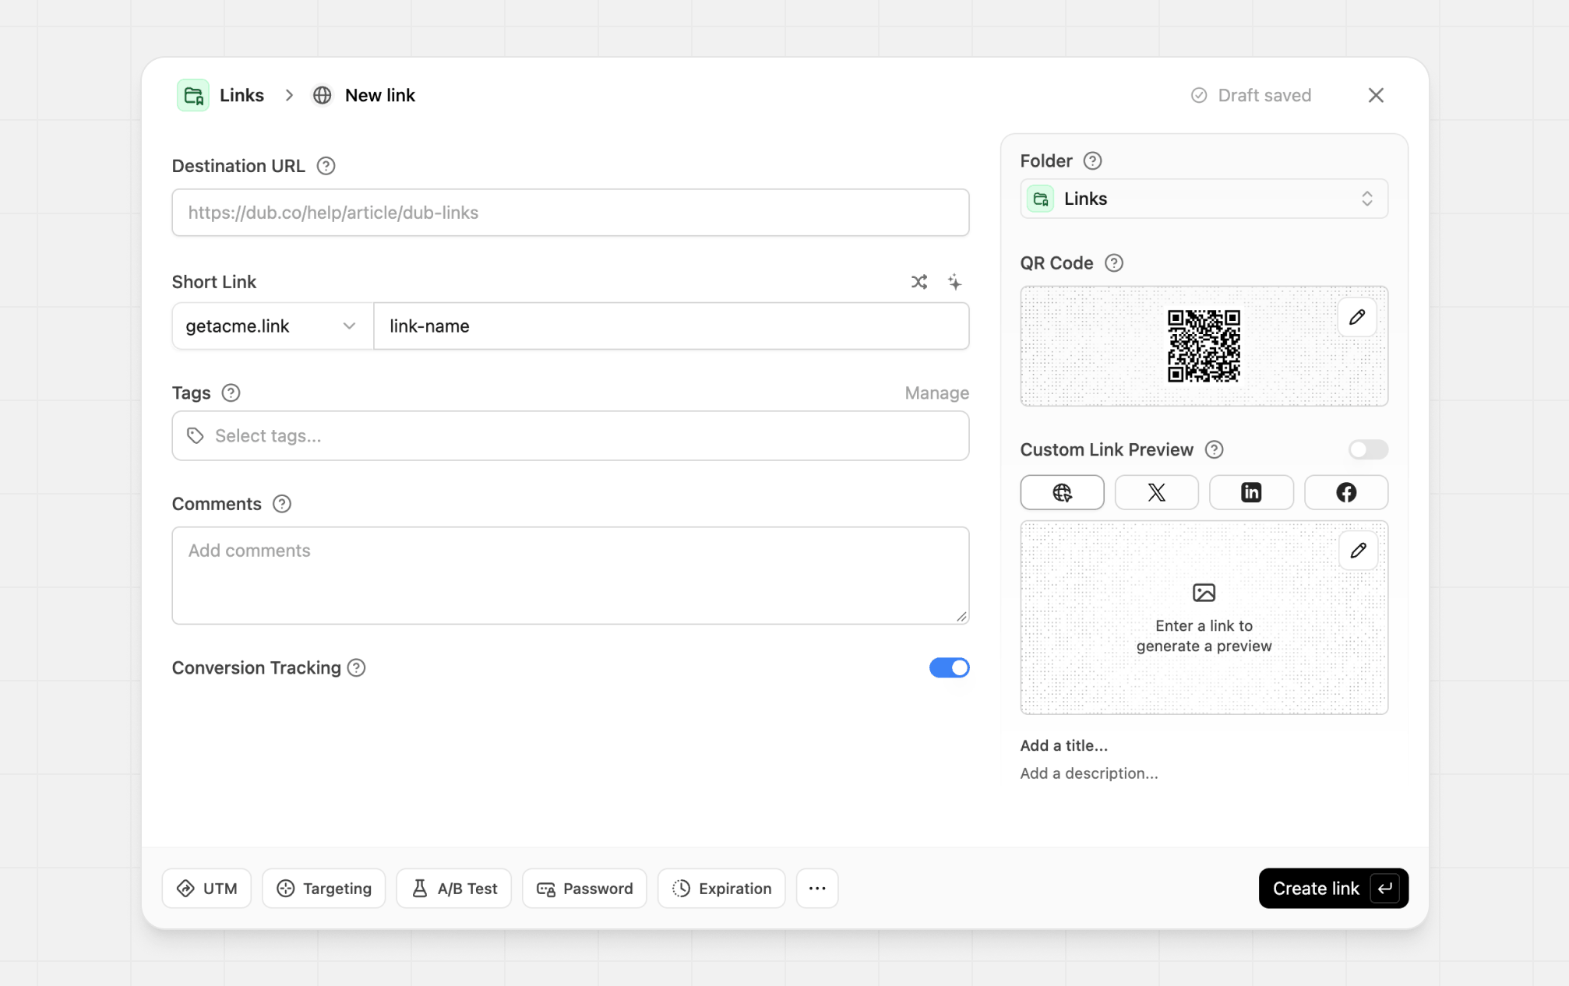1569x986 pixels.
Task: Focus the Destination URL input field
Action: [x=570, y=213]
